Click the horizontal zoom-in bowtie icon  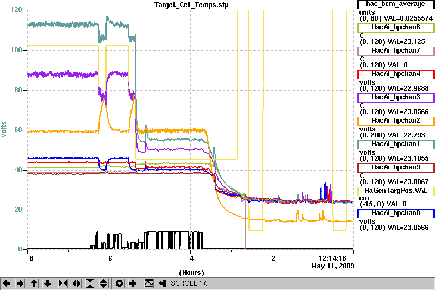pos(63,283)
